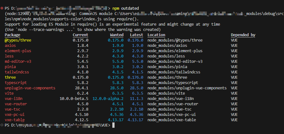Click location 'node_modules/vxe-table'

point(172,120)
